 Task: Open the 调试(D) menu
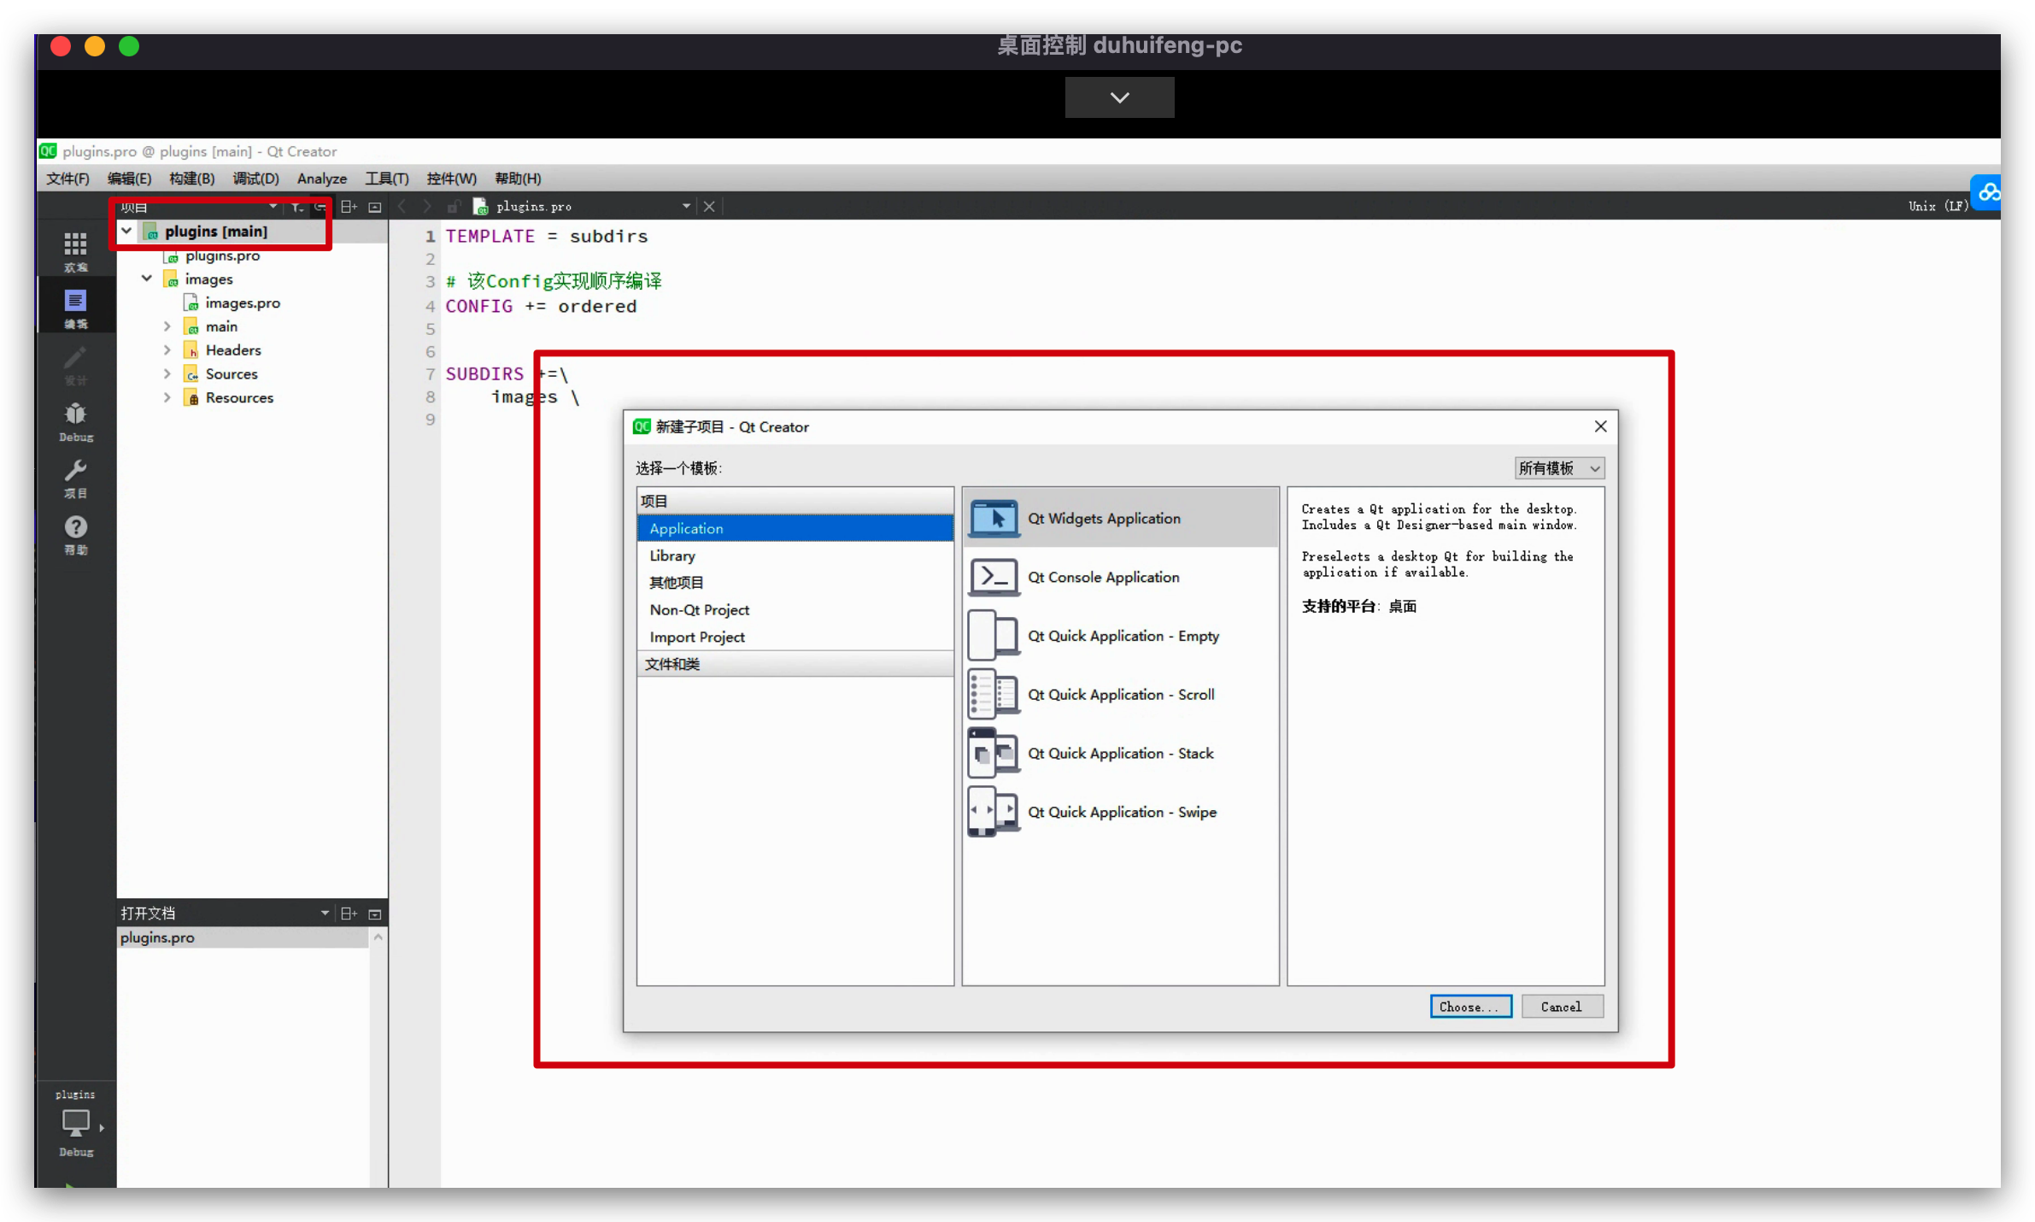(255, 179)
